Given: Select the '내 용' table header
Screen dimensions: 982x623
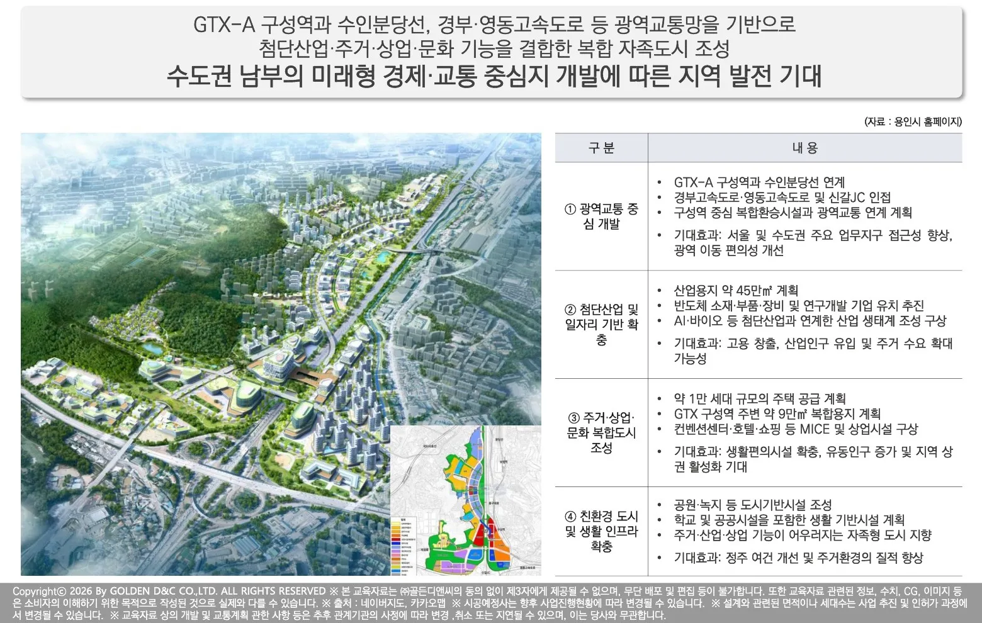Looking at the screenshot, I should coord(804,148).
